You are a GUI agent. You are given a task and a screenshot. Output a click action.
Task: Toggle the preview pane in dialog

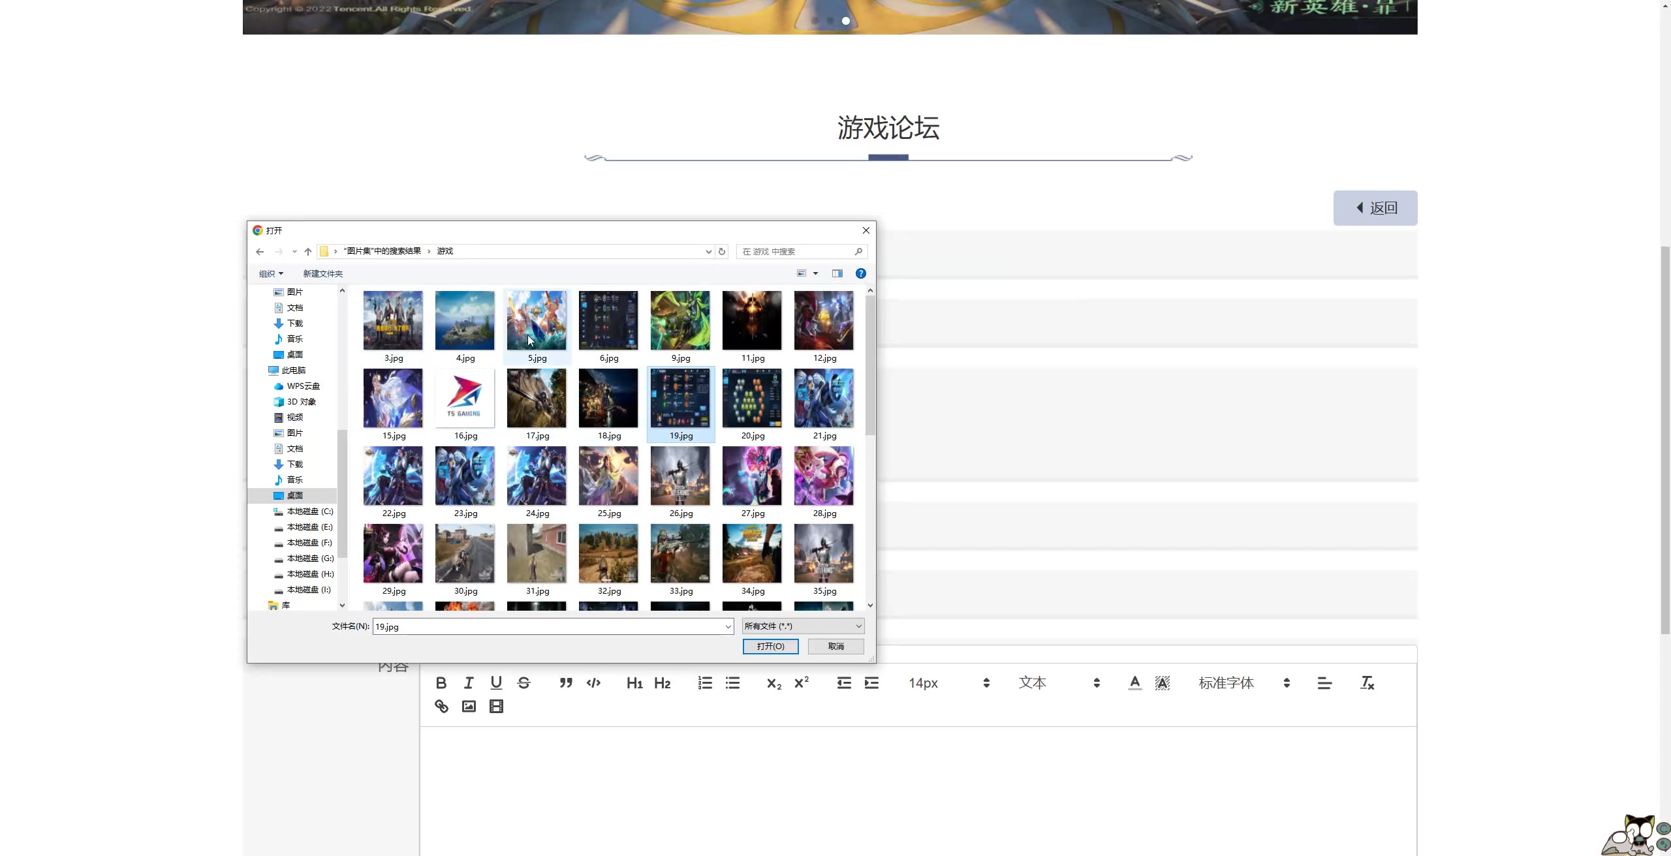click(837, 273)
